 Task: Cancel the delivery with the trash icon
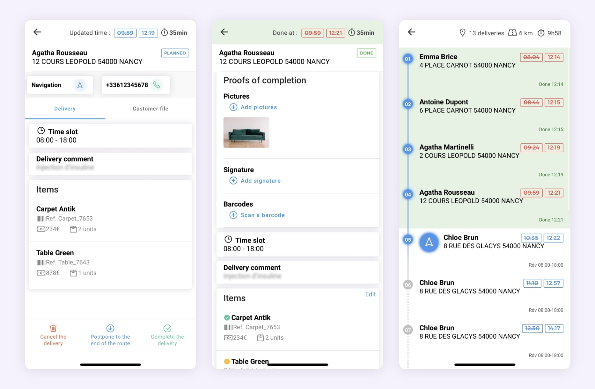coord(53,328)
